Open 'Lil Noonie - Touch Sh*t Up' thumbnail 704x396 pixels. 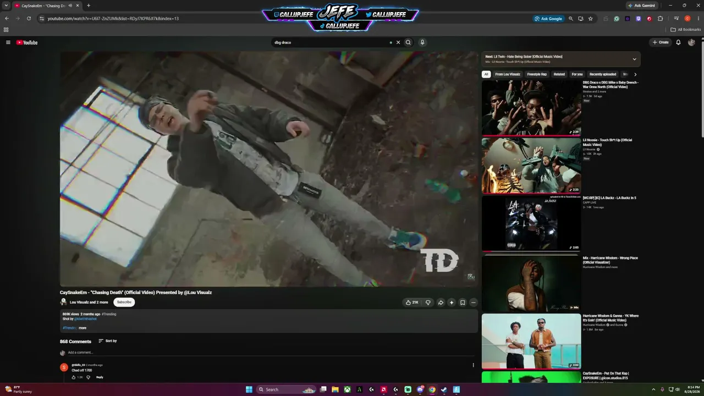coord(531,166)
